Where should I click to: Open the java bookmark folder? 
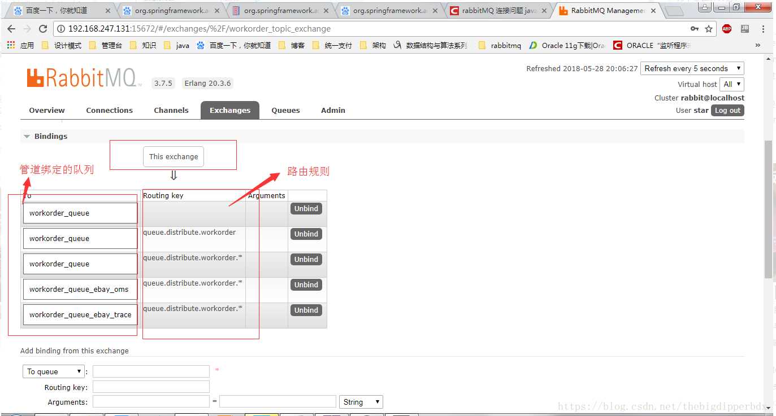pos(176,45)
